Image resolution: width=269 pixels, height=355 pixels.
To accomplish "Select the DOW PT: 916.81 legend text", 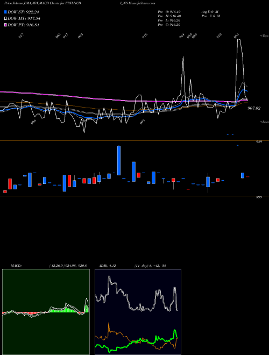I will [x=24, y=25].
